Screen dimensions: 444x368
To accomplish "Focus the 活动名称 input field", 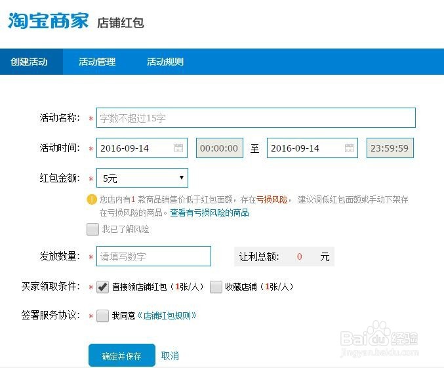I will [x=256, y=118].
